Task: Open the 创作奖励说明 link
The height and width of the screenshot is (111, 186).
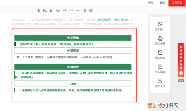Action: coord(121,20)
